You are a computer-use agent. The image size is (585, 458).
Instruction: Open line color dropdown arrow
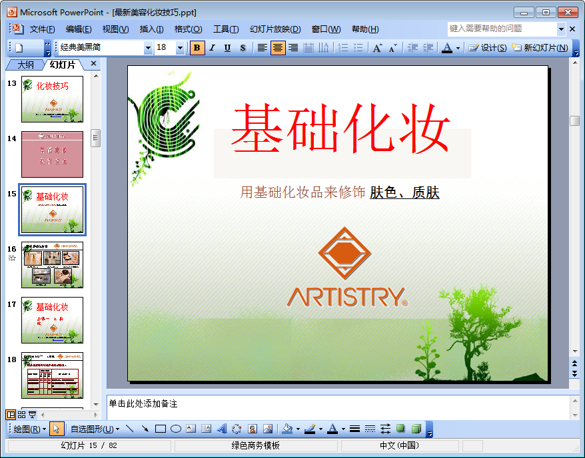pyautogui.click(x=320, y=429)
